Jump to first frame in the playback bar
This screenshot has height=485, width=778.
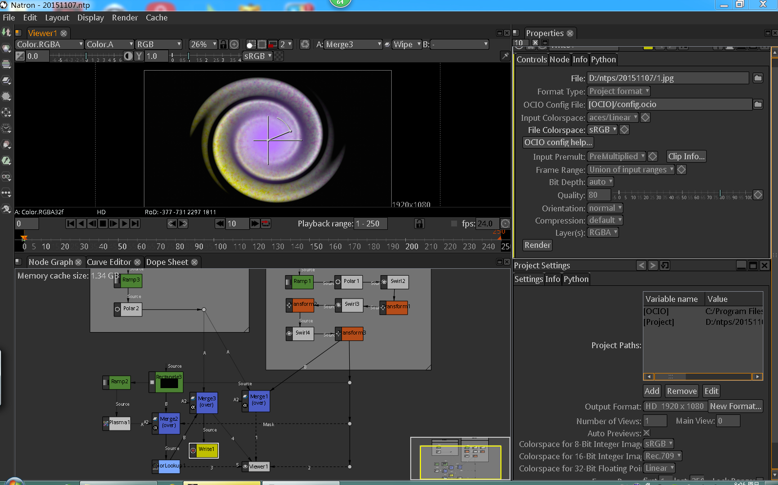(71, 224)
